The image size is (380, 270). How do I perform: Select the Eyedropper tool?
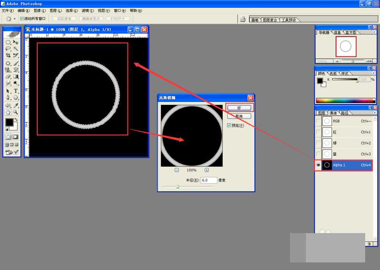[x=16, y=105]
